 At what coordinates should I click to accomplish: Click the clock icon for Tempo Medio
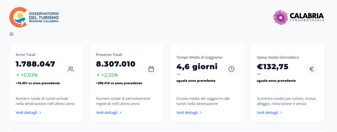[x=231, y=69]
